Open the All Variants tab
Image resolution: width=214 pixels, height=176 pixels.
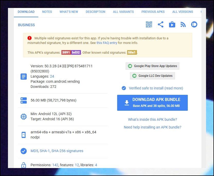click(x=123, y=12)
